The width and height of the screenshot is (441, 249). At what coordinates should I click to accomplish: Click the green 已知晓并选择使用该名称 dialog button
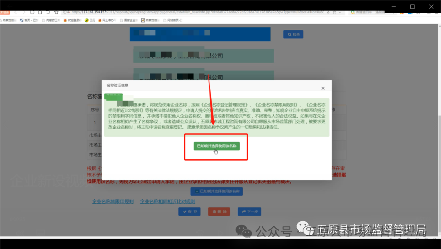click(216, 146)
